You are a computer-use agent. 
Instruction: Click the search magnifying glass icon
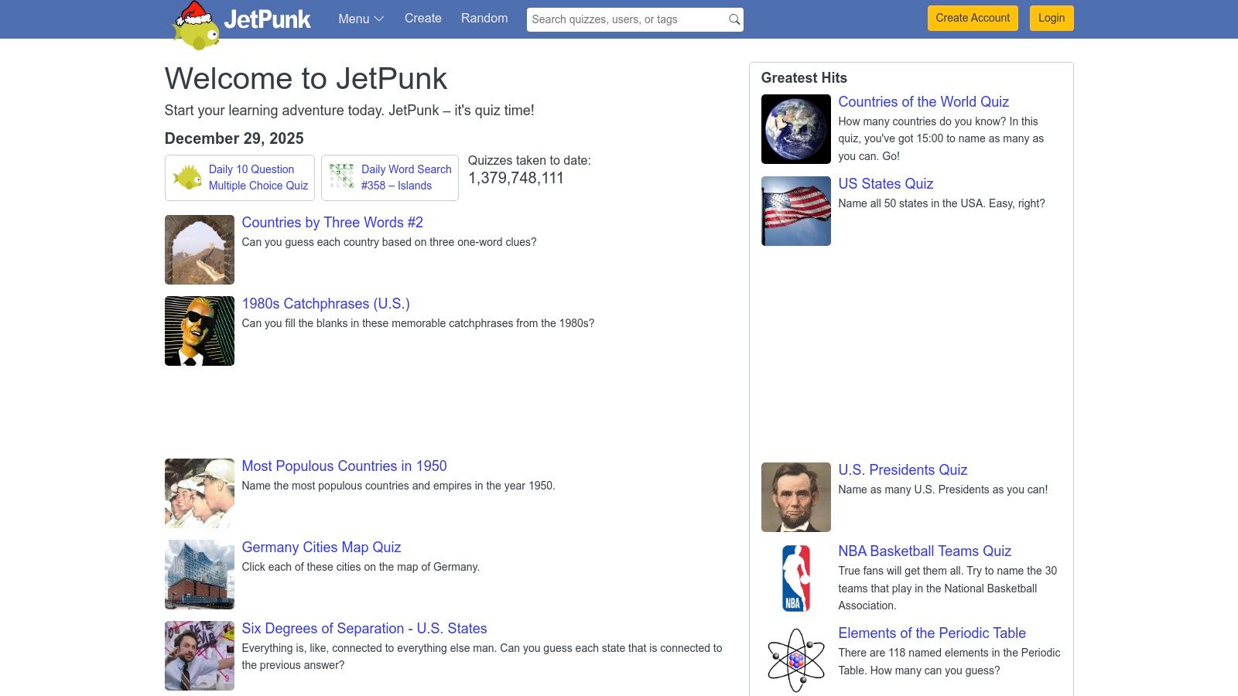(x=732, y=19)
